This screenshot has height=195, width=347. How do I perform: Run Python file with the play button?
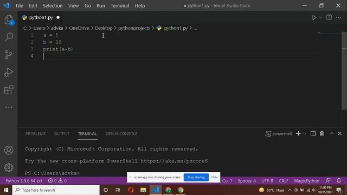click(314, 17)
